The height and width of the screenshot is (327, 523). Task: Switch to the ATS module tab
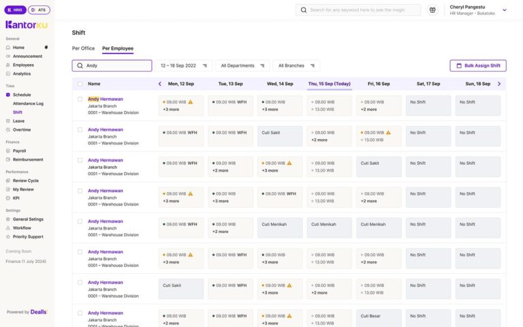click(39, 10)
